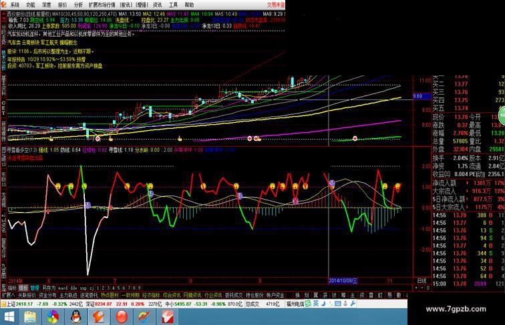Open the 扩展∧ tab
The image size is (505, 325).
click(x=8, y=295)
